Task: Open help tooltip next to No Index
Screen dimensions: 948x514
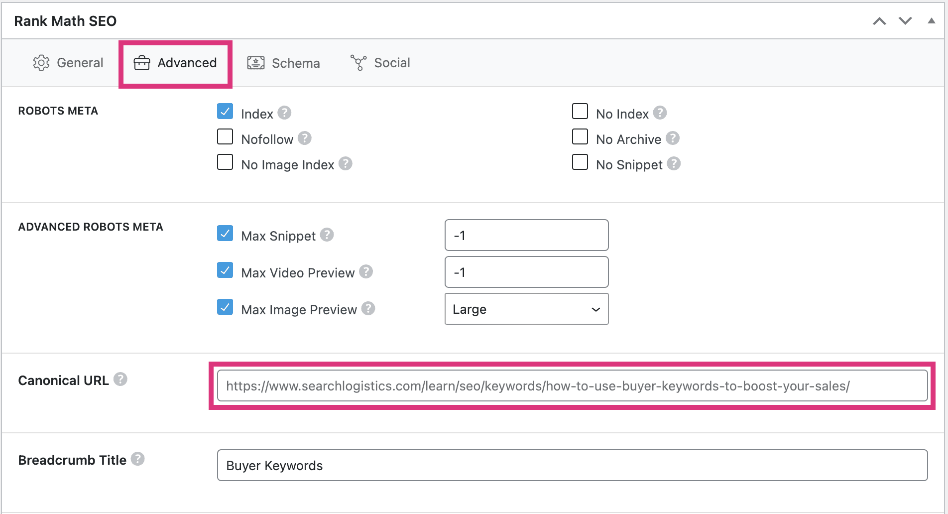Action: point(660,113)
